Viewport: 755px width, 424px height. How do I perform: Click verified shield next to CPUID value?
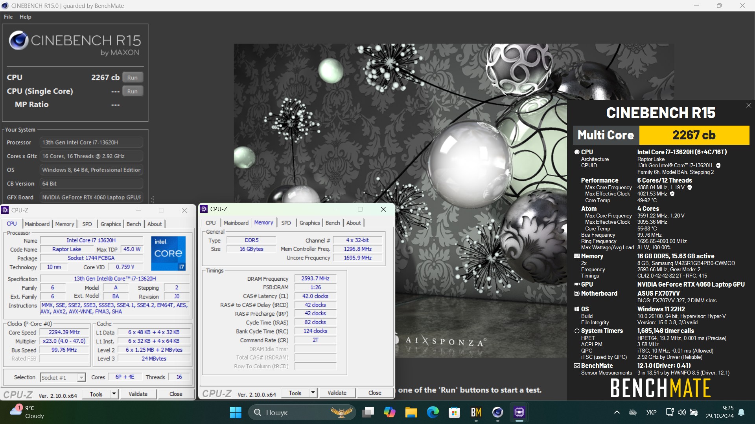(x=718, y=166)
